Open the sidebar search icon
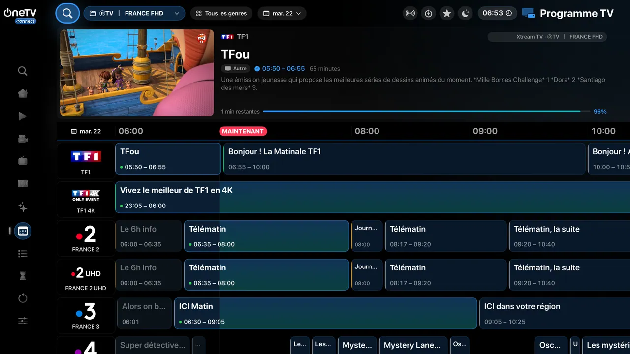Image resolution: width=630 pixels, height=354 pixels. tap(23, 71)
